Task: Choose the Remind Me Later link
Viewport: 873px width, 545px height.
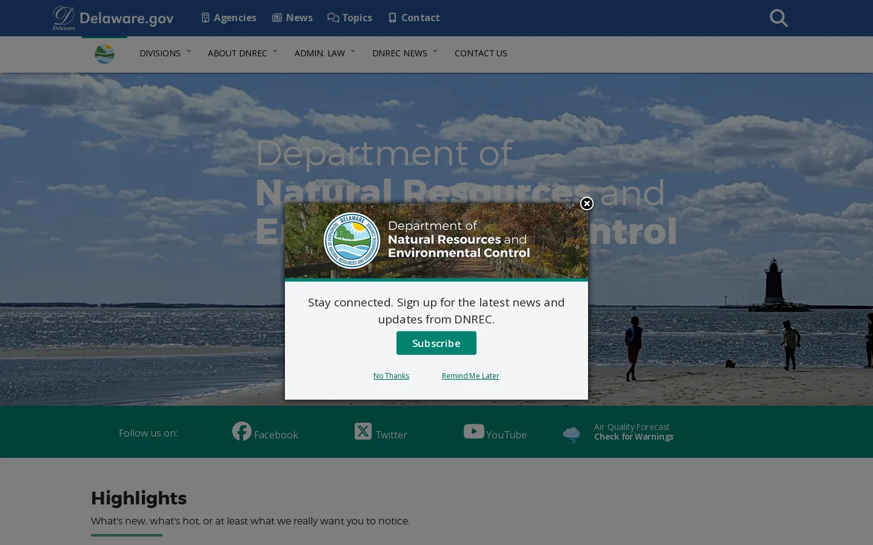Action: click(470, 376)
